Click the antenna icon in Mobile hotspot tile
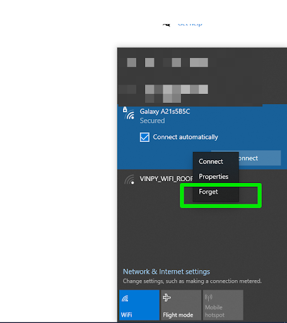The width and height of the screenshot is (287, 323). (209, 297)
